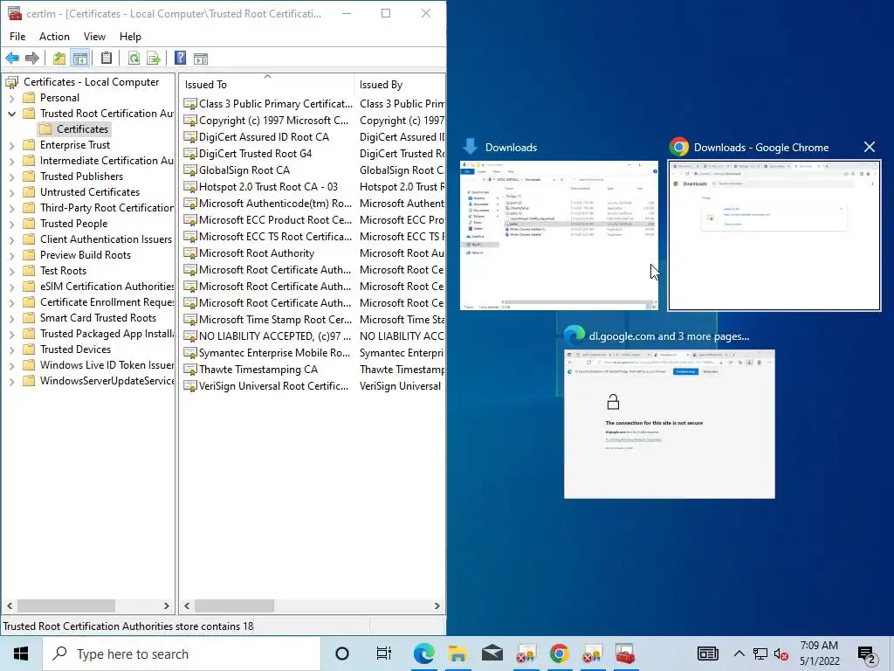The image size is (894, 671).
Task: Expand Intermediate Certification Authorities node
Action: click(x=12, y=161)
